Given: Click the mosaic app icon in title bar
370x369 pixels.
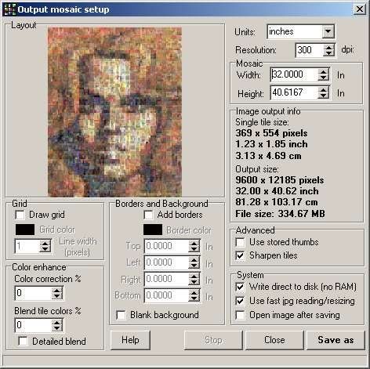Looking at the screenshot, I should [x=9, y=9].
